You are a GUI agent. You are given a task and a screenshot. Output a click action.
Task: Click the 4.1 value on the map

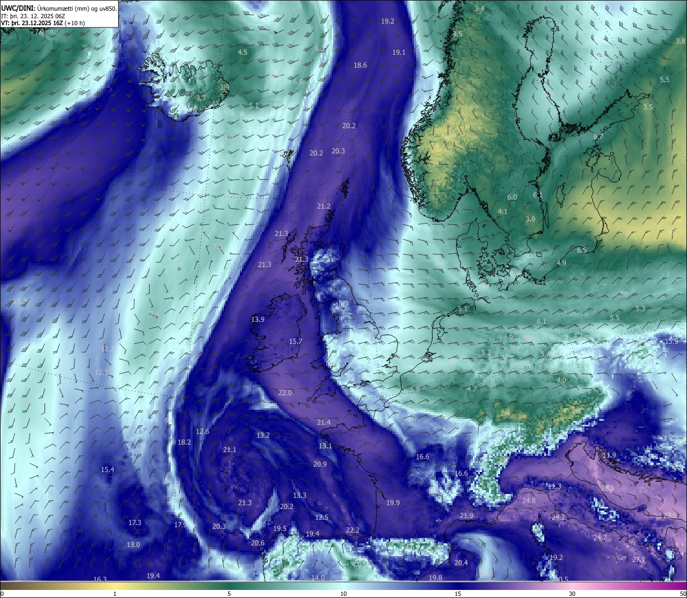coord(502,212)
